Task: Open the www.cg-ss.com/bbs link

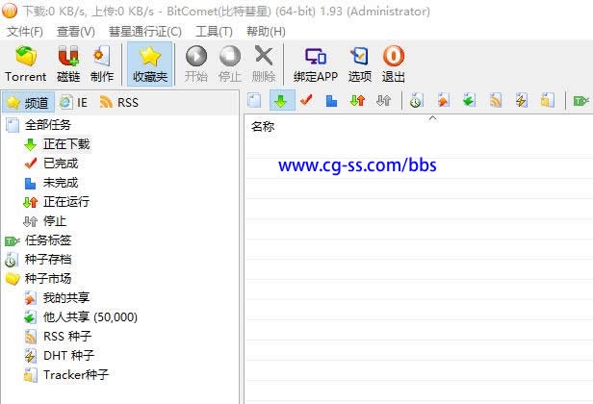Action: tap(357, 165)
